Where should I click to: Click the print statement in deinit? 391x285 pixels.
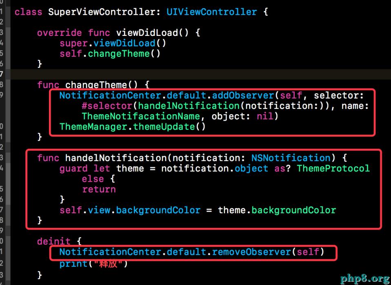(x=93, y=263)
